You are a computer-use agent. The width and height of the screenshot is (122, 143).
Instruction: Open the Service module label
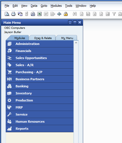22,114
